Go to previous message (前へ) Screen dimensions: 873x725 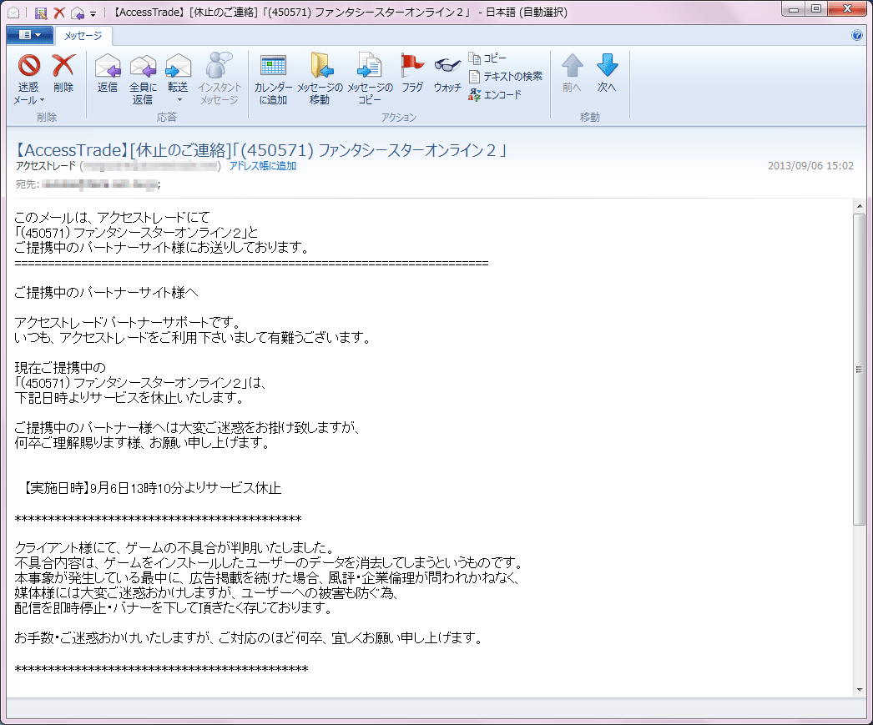coord(572,73)
